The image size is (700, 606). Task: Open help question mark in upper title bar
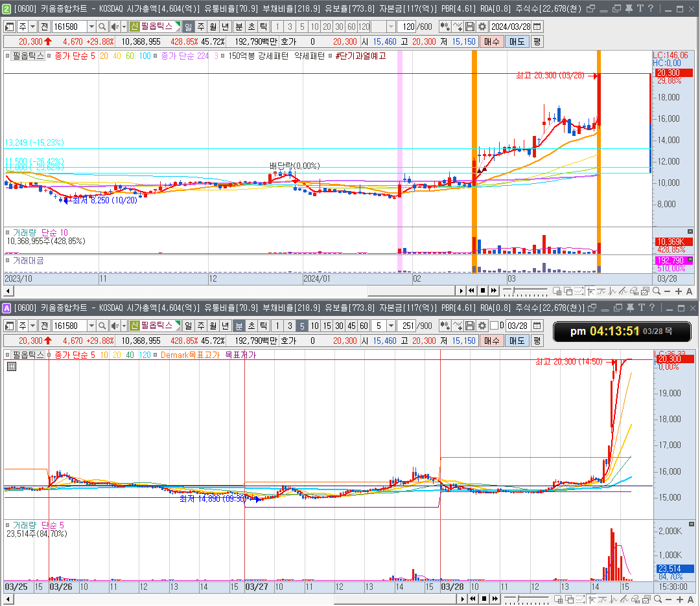pos(651,8)
